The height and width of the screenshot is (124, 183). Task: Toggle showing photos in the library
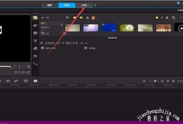pyautogui.click(x=81, y=18)
